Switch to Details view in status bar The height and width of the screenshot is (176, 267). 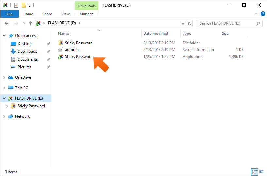coord(255,172)
